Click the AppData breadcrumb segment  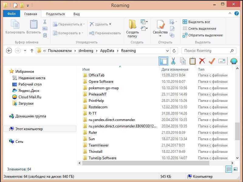click(107, 51)
